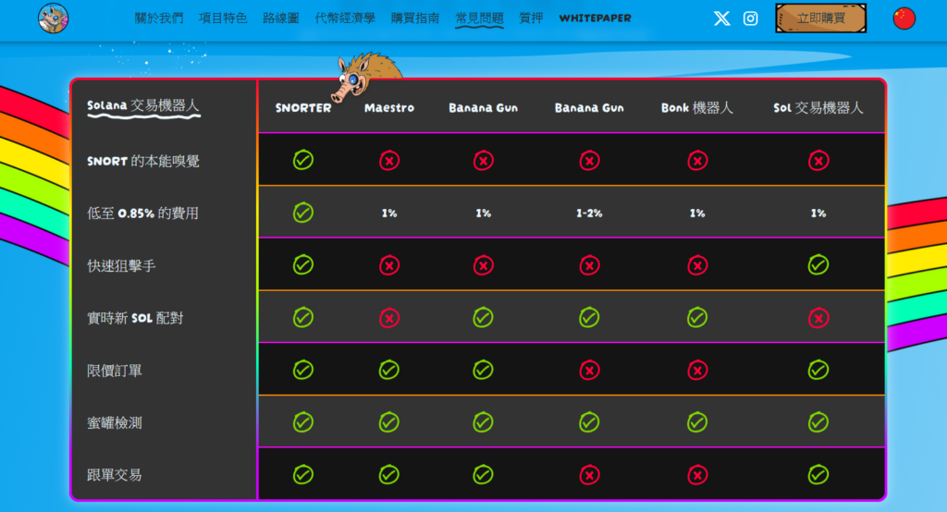Click Sol 交易機器人 check in 快速狙擊手 row

tap(818, 264)
